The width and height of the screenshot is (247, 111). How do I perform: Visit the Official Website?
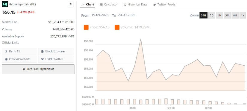click(19, 59)
